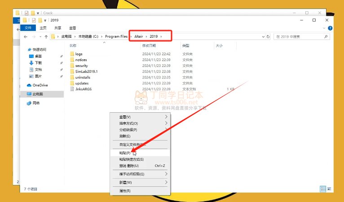The image size is (344, 202).
Task: Go forward with the right arrow
Action: pos(34,37)
